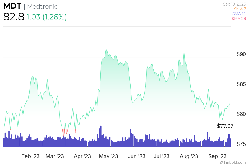
Task: Click the May '23 month marker
Action: click(x=108, y=156)
